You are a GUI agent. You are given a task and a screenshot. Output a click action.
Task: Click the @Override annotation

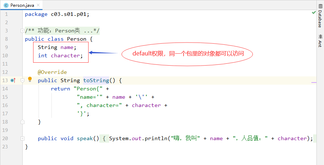coord(52,72)
